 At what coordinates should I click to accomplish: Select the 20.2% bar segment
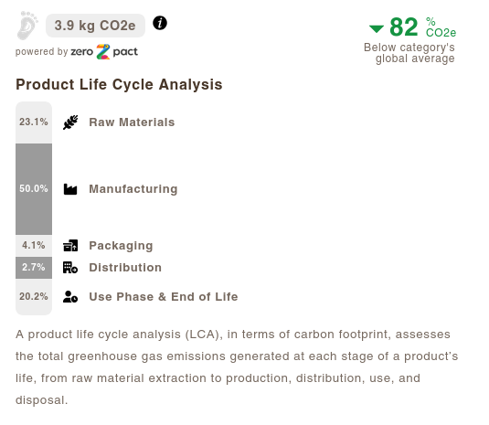[34, 297]
